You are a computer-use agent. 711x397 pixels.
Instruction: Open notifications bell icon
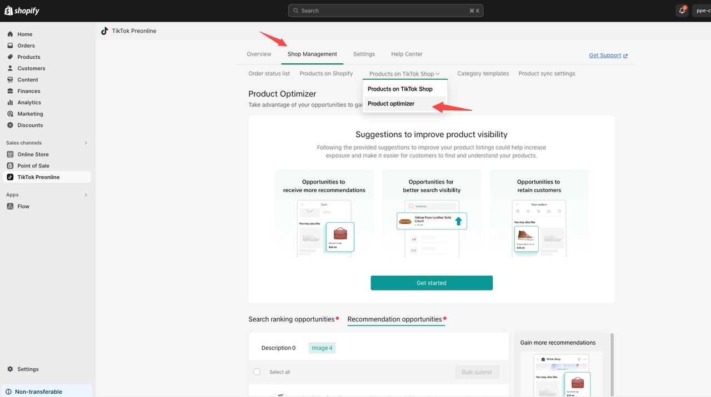click(682, 11)
